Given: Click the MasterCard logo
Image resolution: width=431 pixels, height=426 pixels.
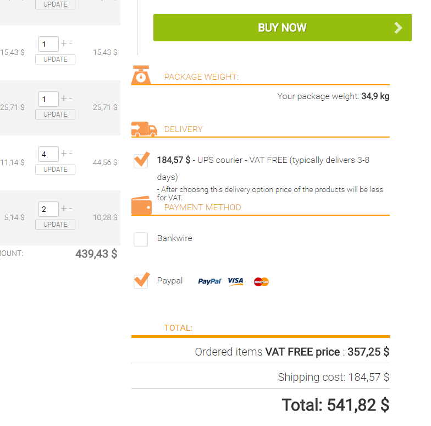Looking at the screenshot, I should (x=261, y=282).
